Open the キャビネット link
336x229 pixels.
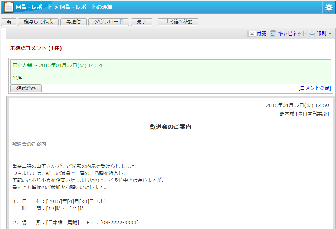pyautogui.click(x=292, y=34)
